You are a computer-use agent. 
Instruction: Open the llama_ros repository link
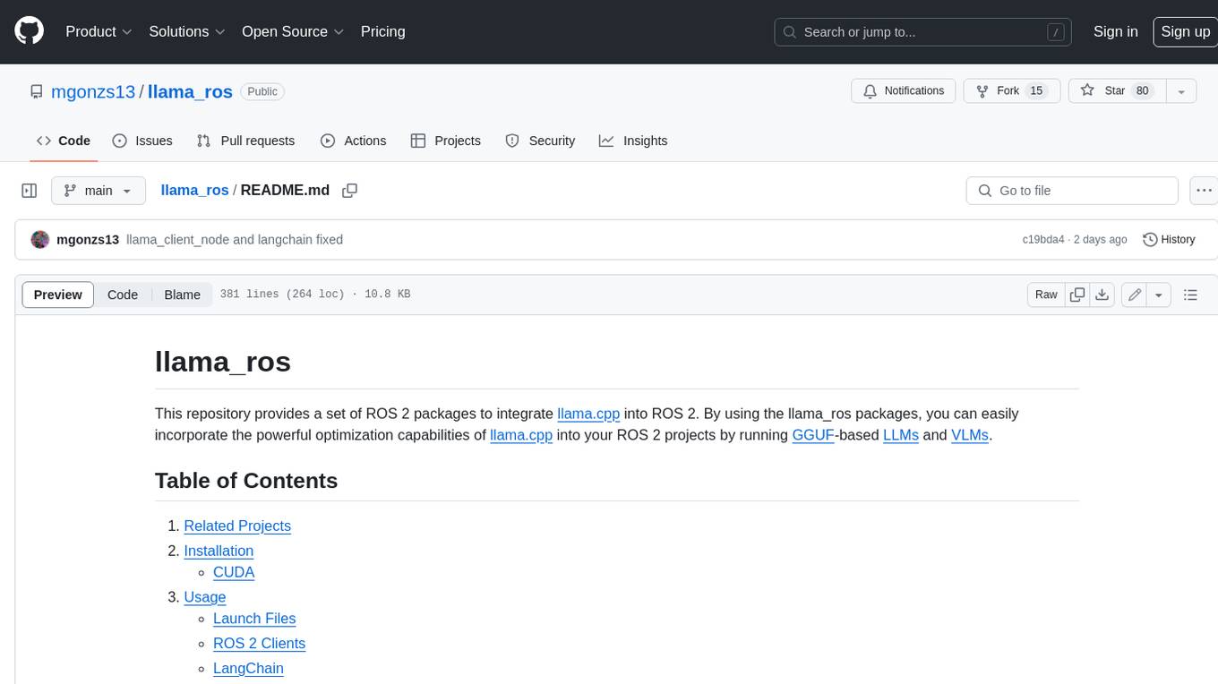190,91
